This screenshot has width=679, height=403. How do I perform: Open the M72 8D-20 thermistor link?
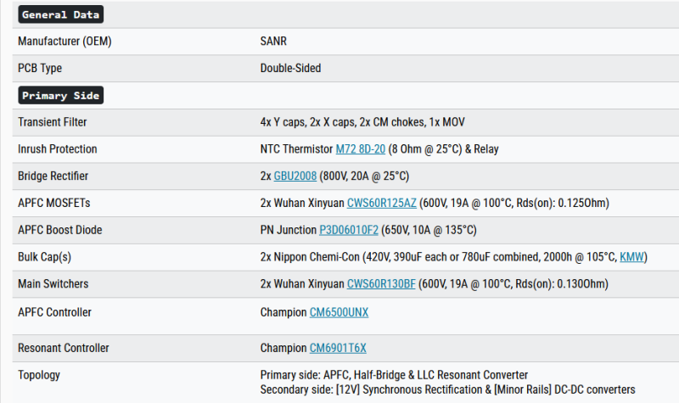pos(360,149)
